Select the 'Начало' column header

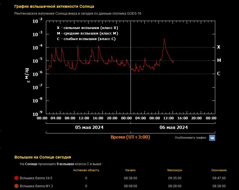pyautogui.click(x=130, y=170)
